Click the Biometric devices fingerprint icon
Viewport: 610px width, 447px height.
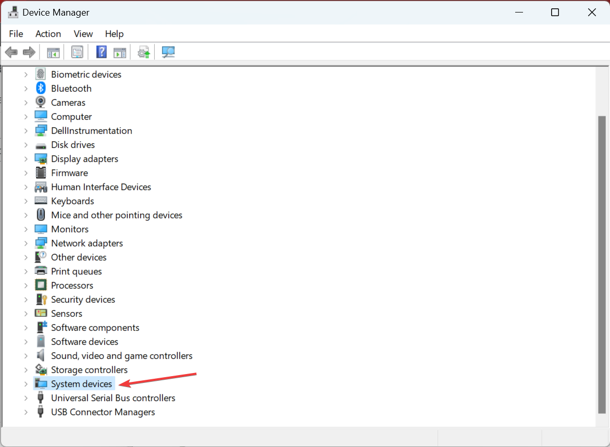(41, 74)
